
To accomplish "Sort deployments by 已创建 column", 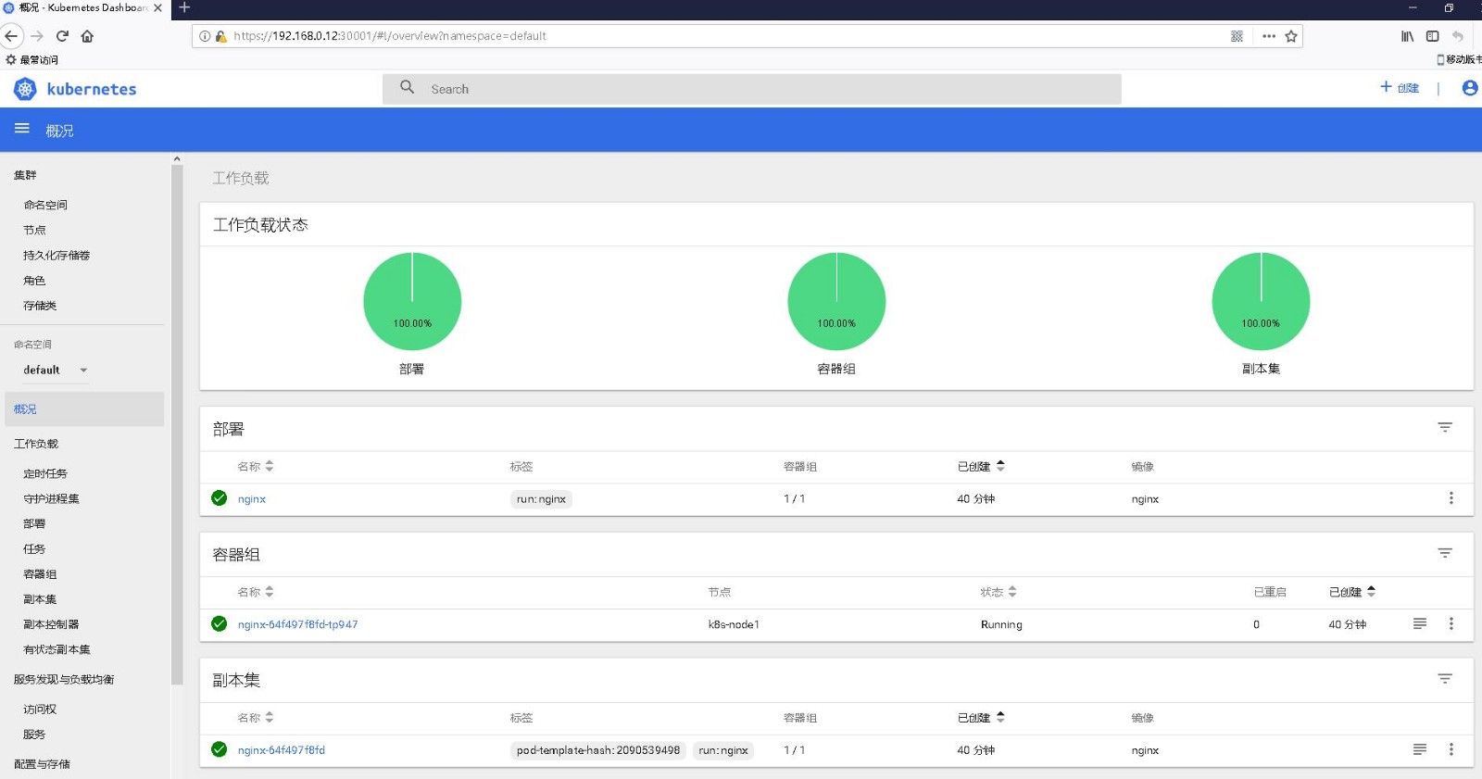I will point(981,466).
